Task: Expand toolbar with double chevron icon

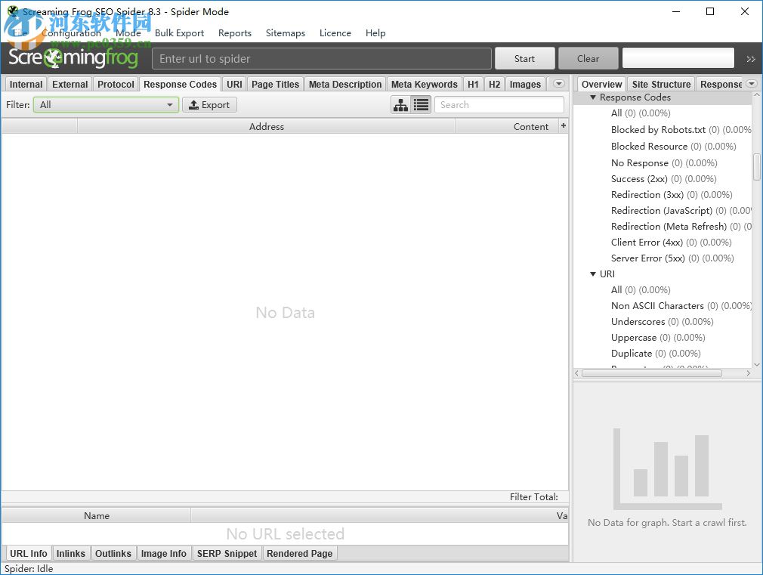Action: (x=751, y=59)
